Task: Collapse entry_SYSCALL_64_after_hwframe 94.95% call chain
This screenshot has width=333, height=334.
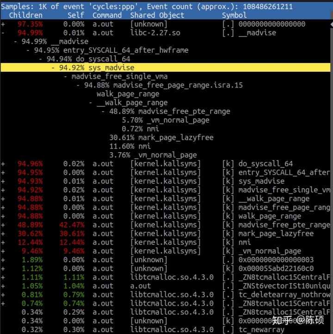Action: pos(28,50)
